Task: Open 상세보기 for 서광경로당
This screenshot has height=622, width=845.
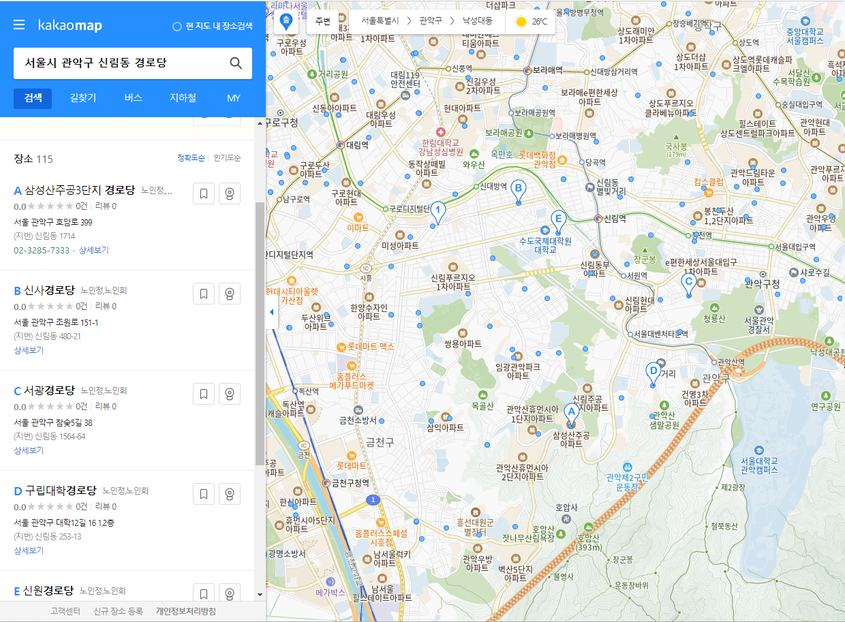Action: pos(29,450)
